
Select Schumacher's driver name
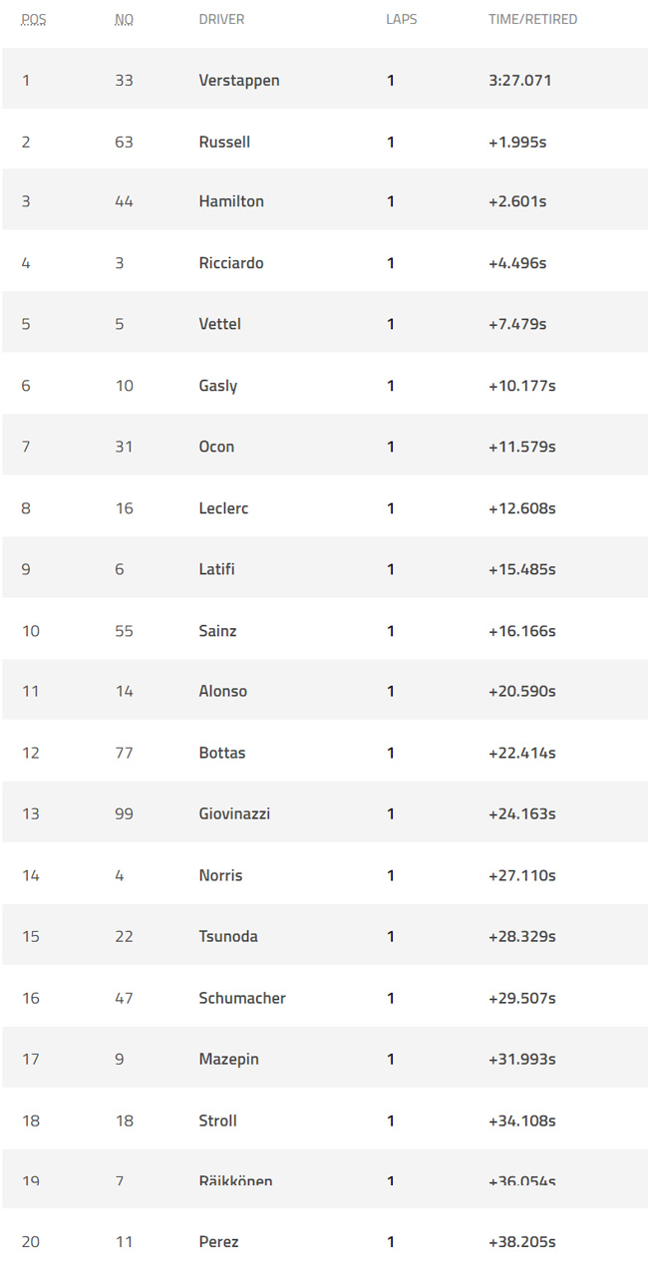click(242, 998)
